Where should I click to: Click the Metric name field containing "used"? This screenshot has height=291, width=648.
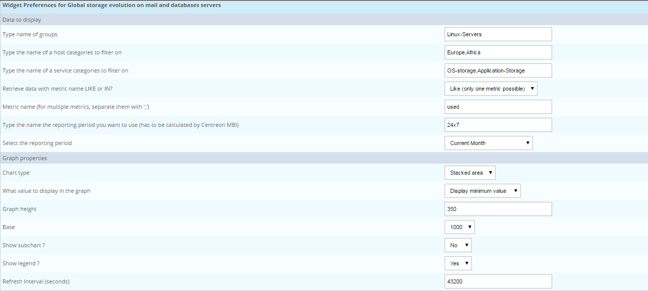click(498, 106)
